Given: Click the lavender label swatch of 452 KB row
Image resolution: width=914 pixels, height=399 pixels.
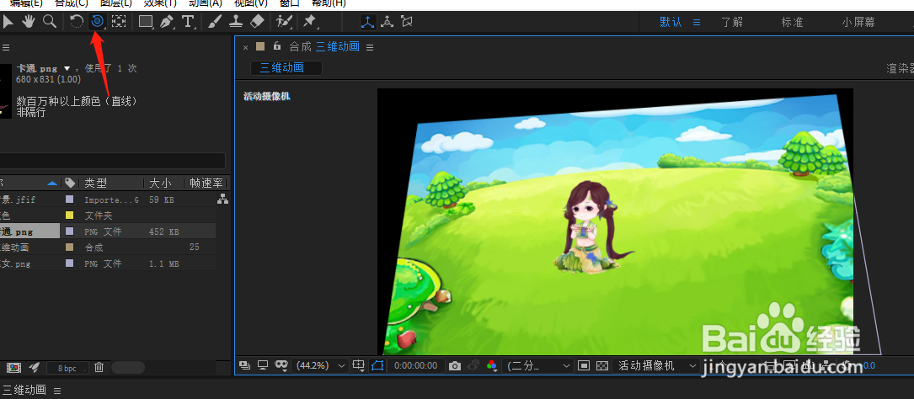Looking at the screenshot, I should point(70,231).
